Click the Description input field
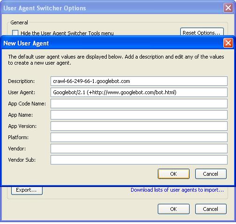 (x=139, y=81)
